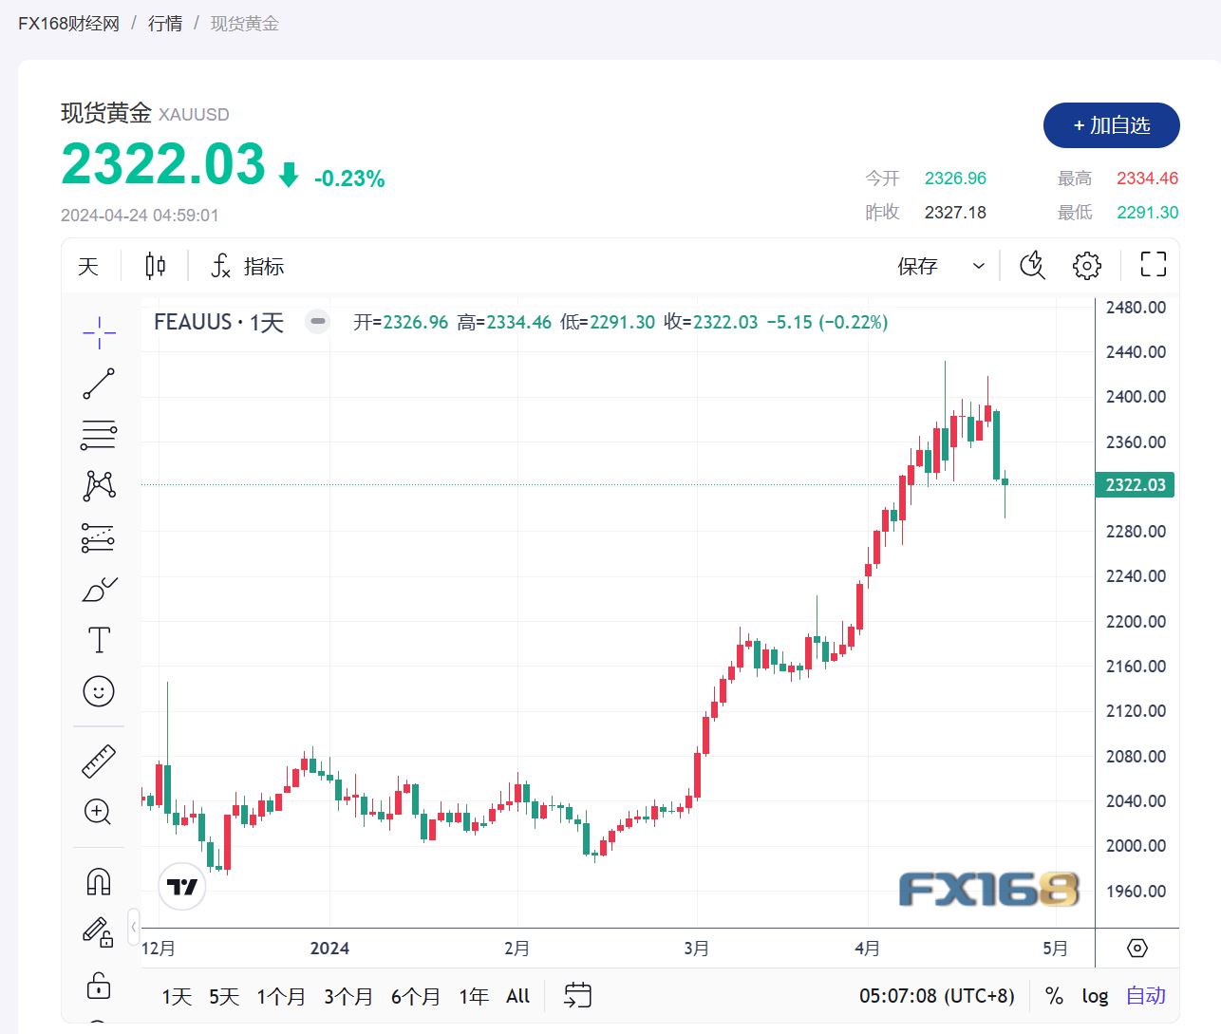Click the current price label 2322.03 on axis
Image resolution: width=1221 pixels, height=1034 pixels.
click(1136, 485)
